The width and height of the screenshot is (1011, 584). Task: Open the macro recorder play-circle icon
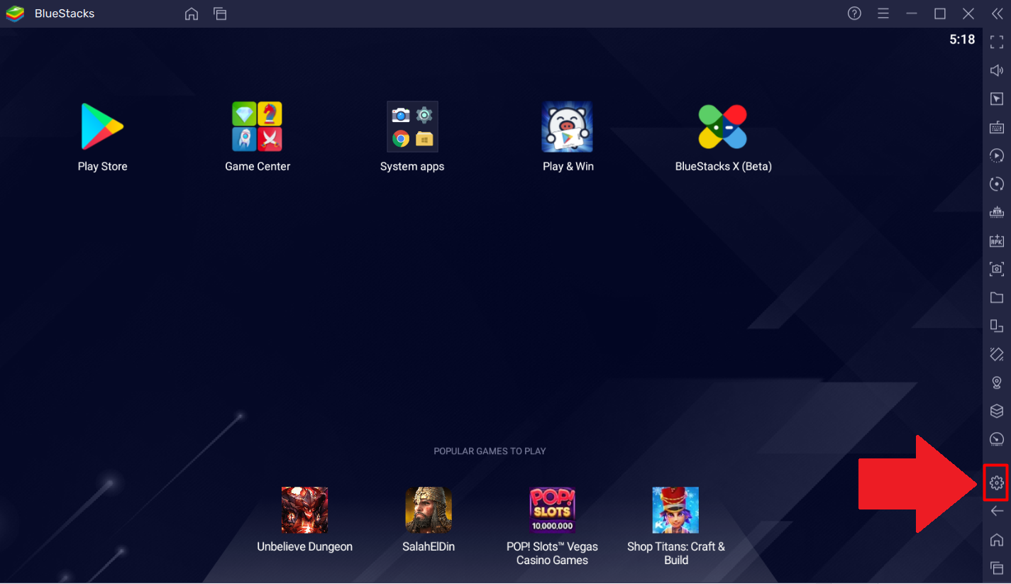[997, 155]
